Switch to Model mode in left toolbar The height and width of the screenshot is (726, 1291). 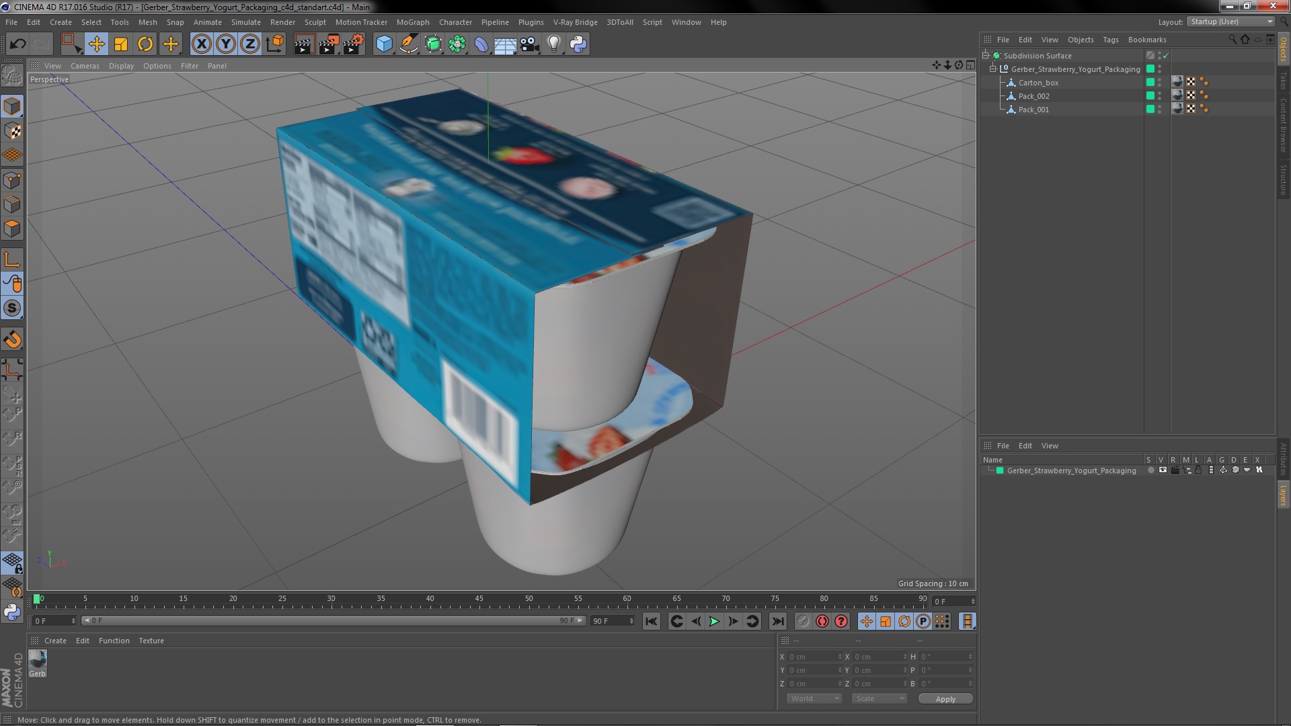(12, 106)
